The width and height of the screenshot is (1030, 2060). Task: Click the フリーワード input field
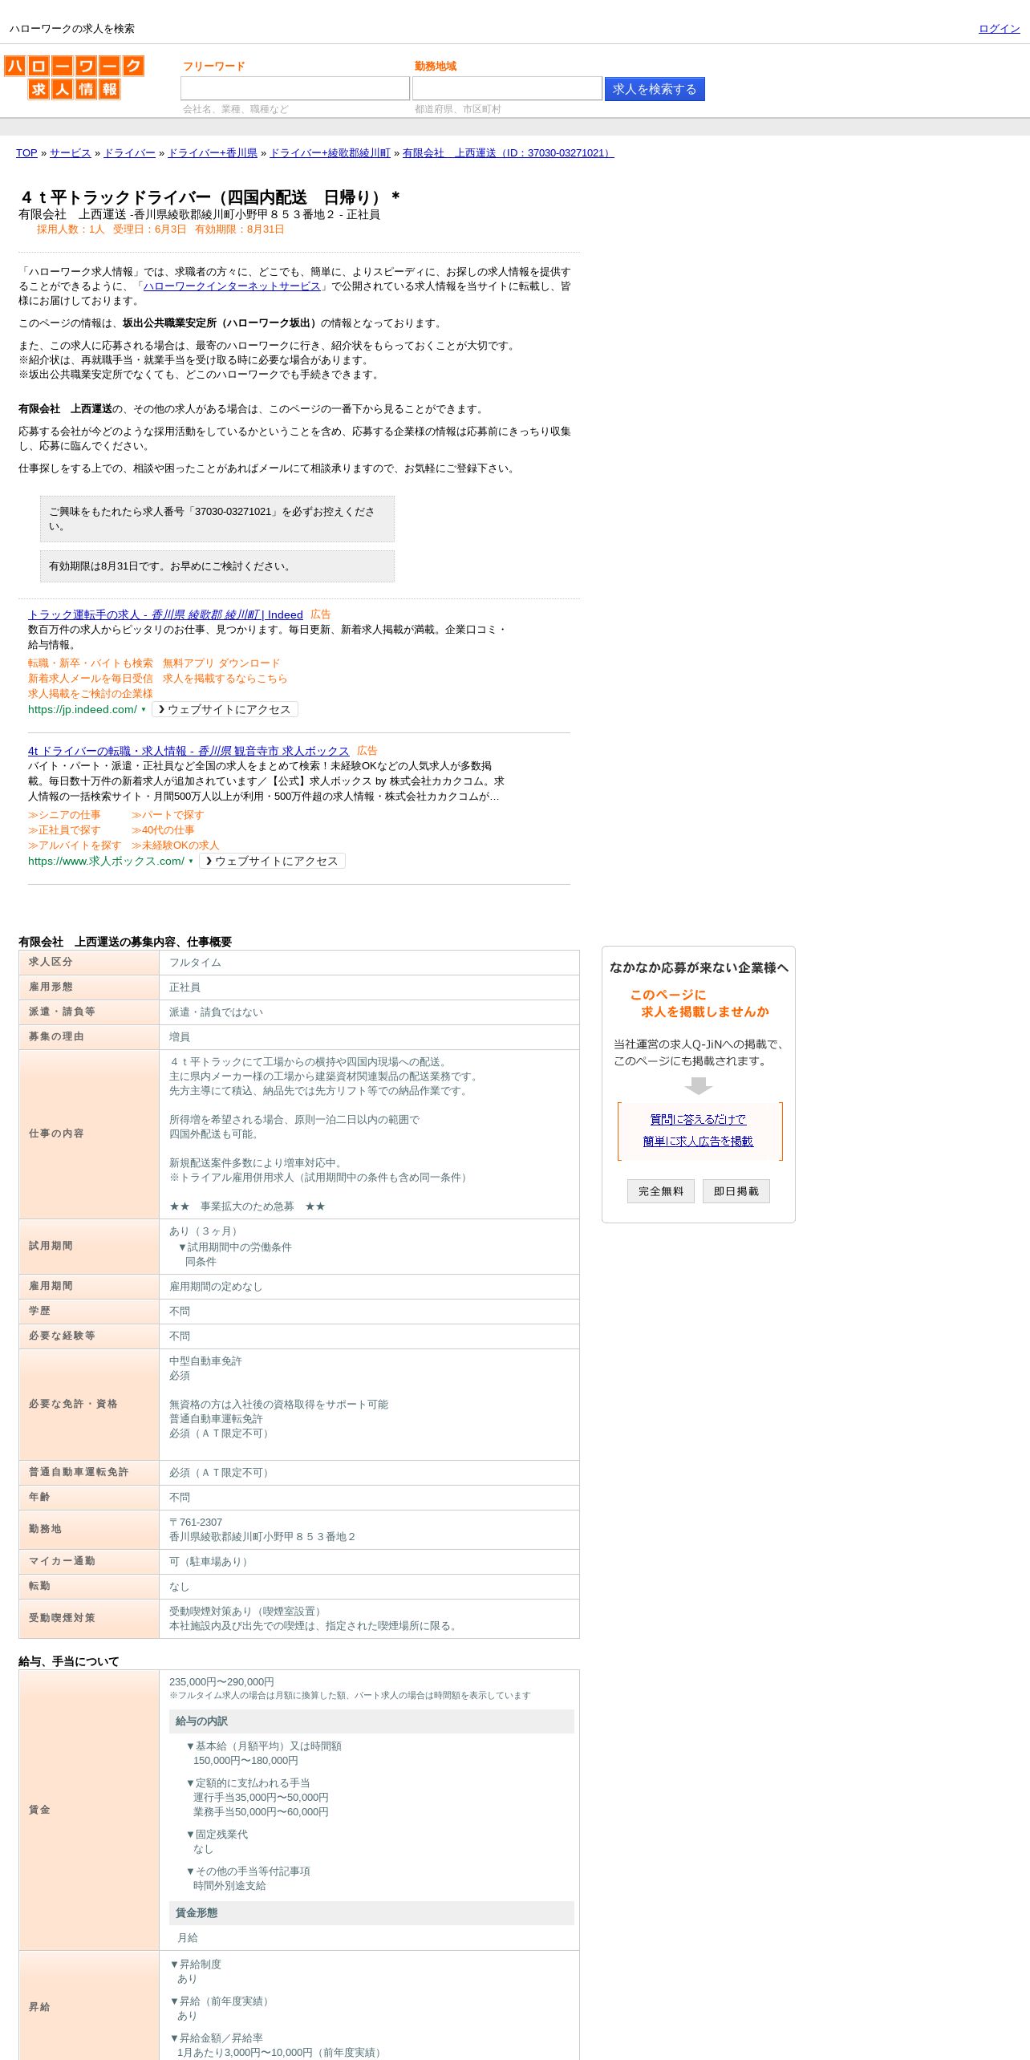[x=295, y=88]
